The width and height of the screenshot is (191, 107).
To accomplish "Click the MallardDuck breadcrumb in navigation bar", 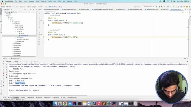I will (x=53, y=7).
